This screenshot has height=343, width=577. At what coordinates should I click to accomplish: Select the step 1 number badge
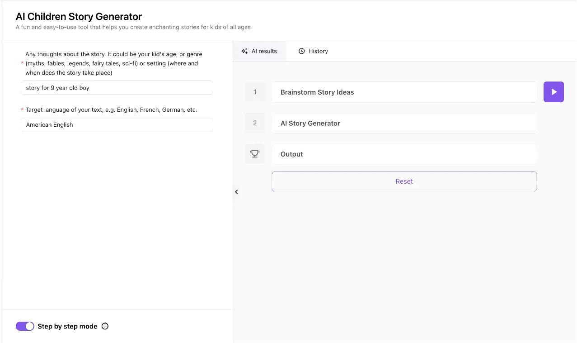(x=255, y=92)
